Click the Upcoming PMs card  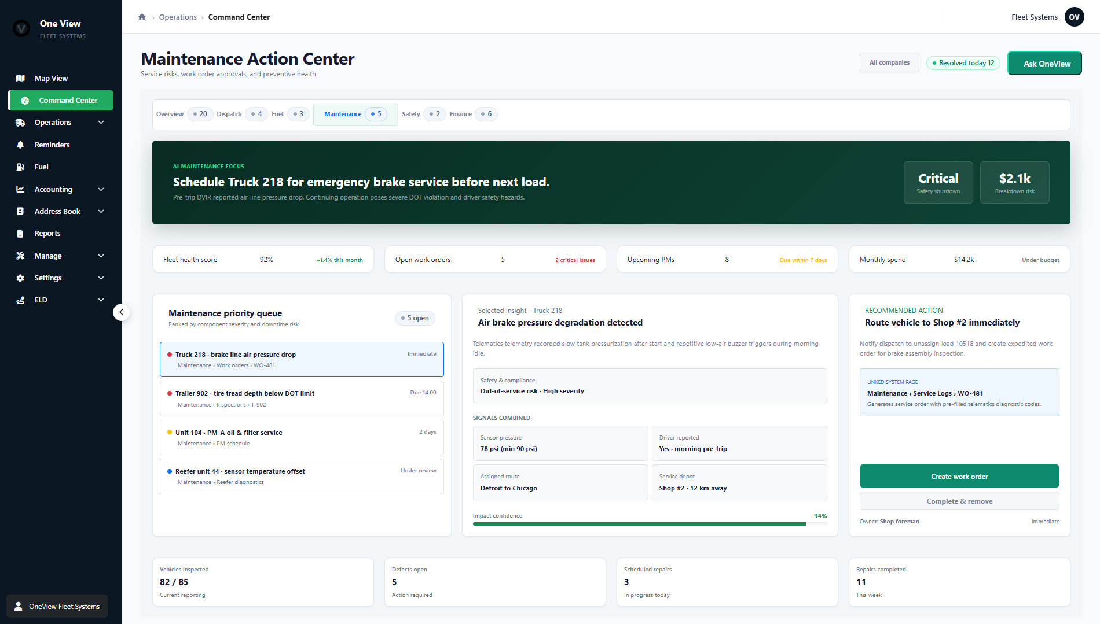727,259
